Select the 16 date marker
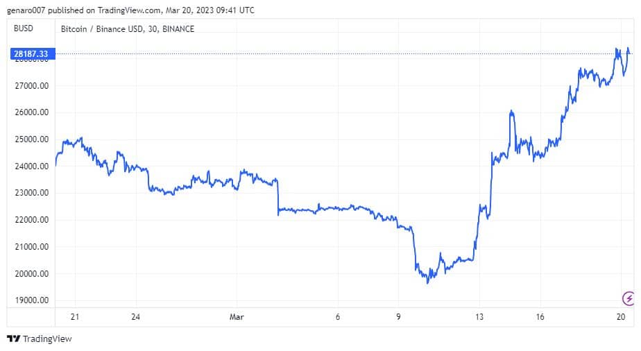Screen dimensions: 641x351 540,317
